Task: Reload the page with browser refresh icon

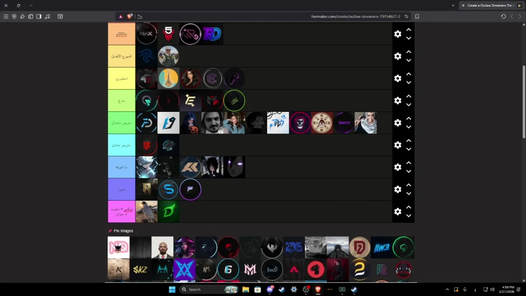Action: pos(503,16)
